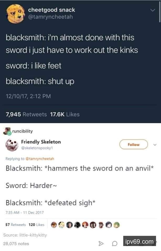Open the cheetah profile avatar
This screenshot has height=251, width=161.
15,14
